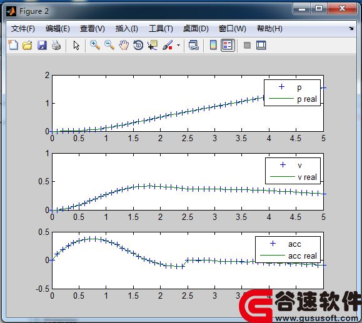Activate the Zoom In magnifier tool
Image resolution: width=362 pixels, height=323 pixels.
point(95,45)
